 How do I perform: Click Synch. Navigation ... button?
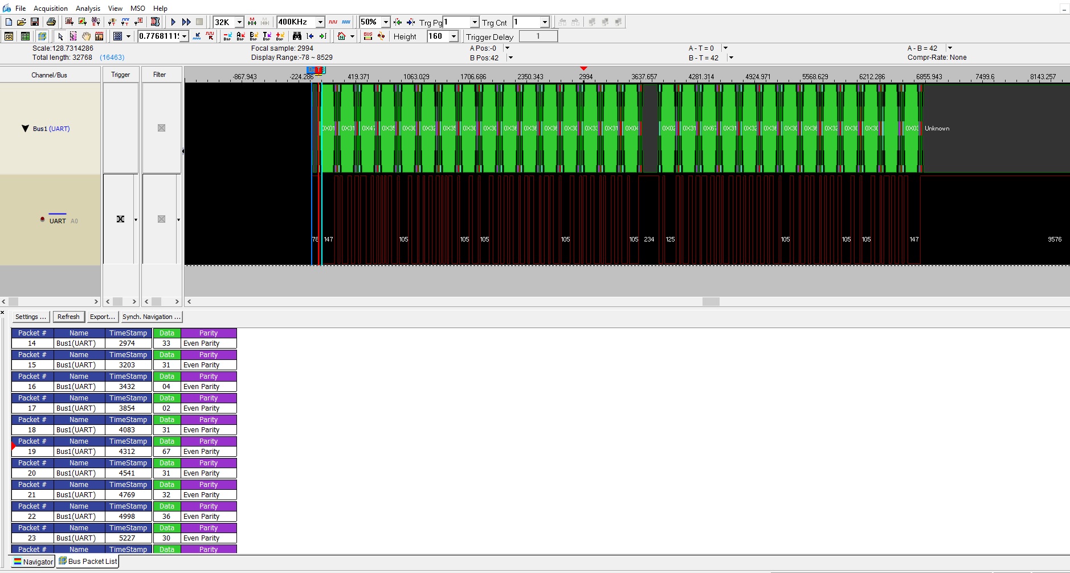[152, 317]
